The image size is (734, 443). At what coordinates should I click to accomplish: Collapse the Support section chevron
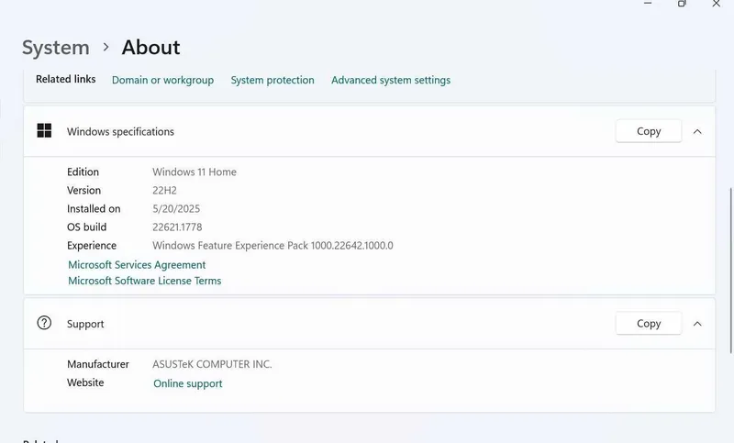[697, 324]
